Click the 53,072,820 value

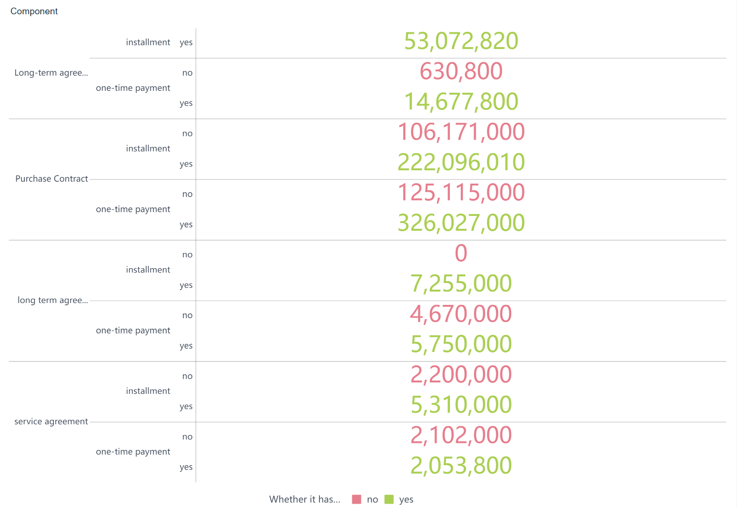tap(461, 41)
